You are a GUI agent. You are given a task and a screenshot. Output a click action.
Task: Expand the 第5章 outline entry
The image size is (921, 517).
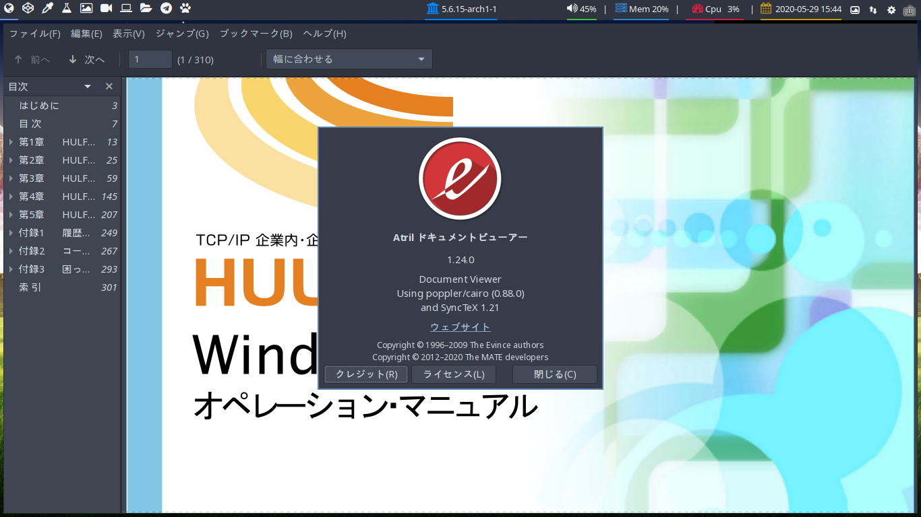pos(11,215)
